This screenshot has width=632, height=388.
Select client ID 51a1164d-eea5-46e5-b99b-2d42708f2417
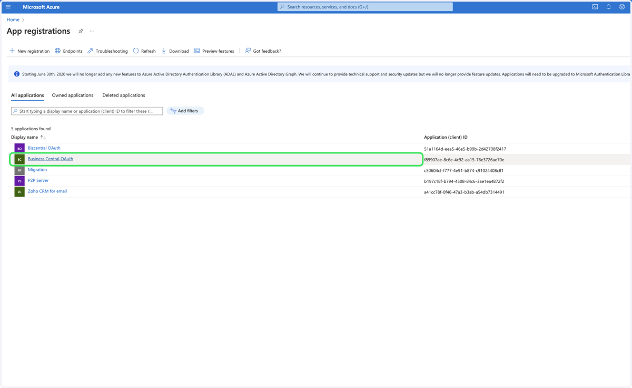click(465, 149)
